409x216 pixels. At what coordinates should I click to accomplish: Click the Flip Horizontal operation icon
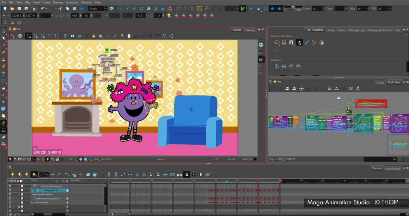pos(276,66)
